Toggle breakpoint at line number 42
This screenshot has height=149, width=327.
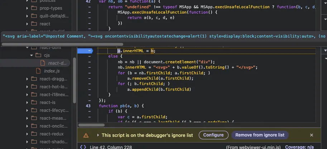88,1
